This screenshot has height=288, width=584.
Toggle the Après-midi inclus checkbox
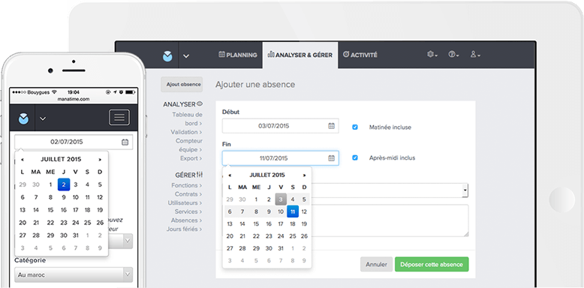tap(355, 157)
